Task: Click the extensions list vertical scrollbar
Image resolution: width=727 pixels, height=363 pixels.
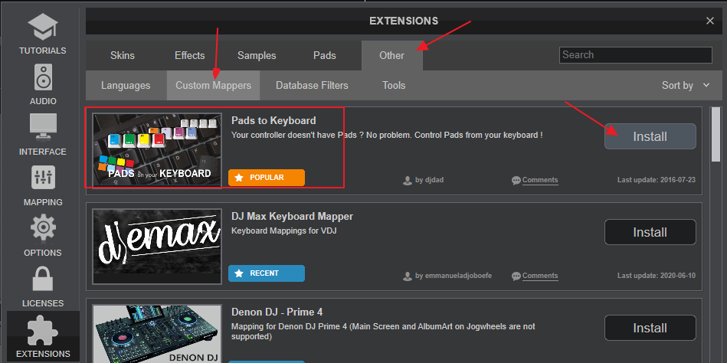Action: tap(715, 135)
